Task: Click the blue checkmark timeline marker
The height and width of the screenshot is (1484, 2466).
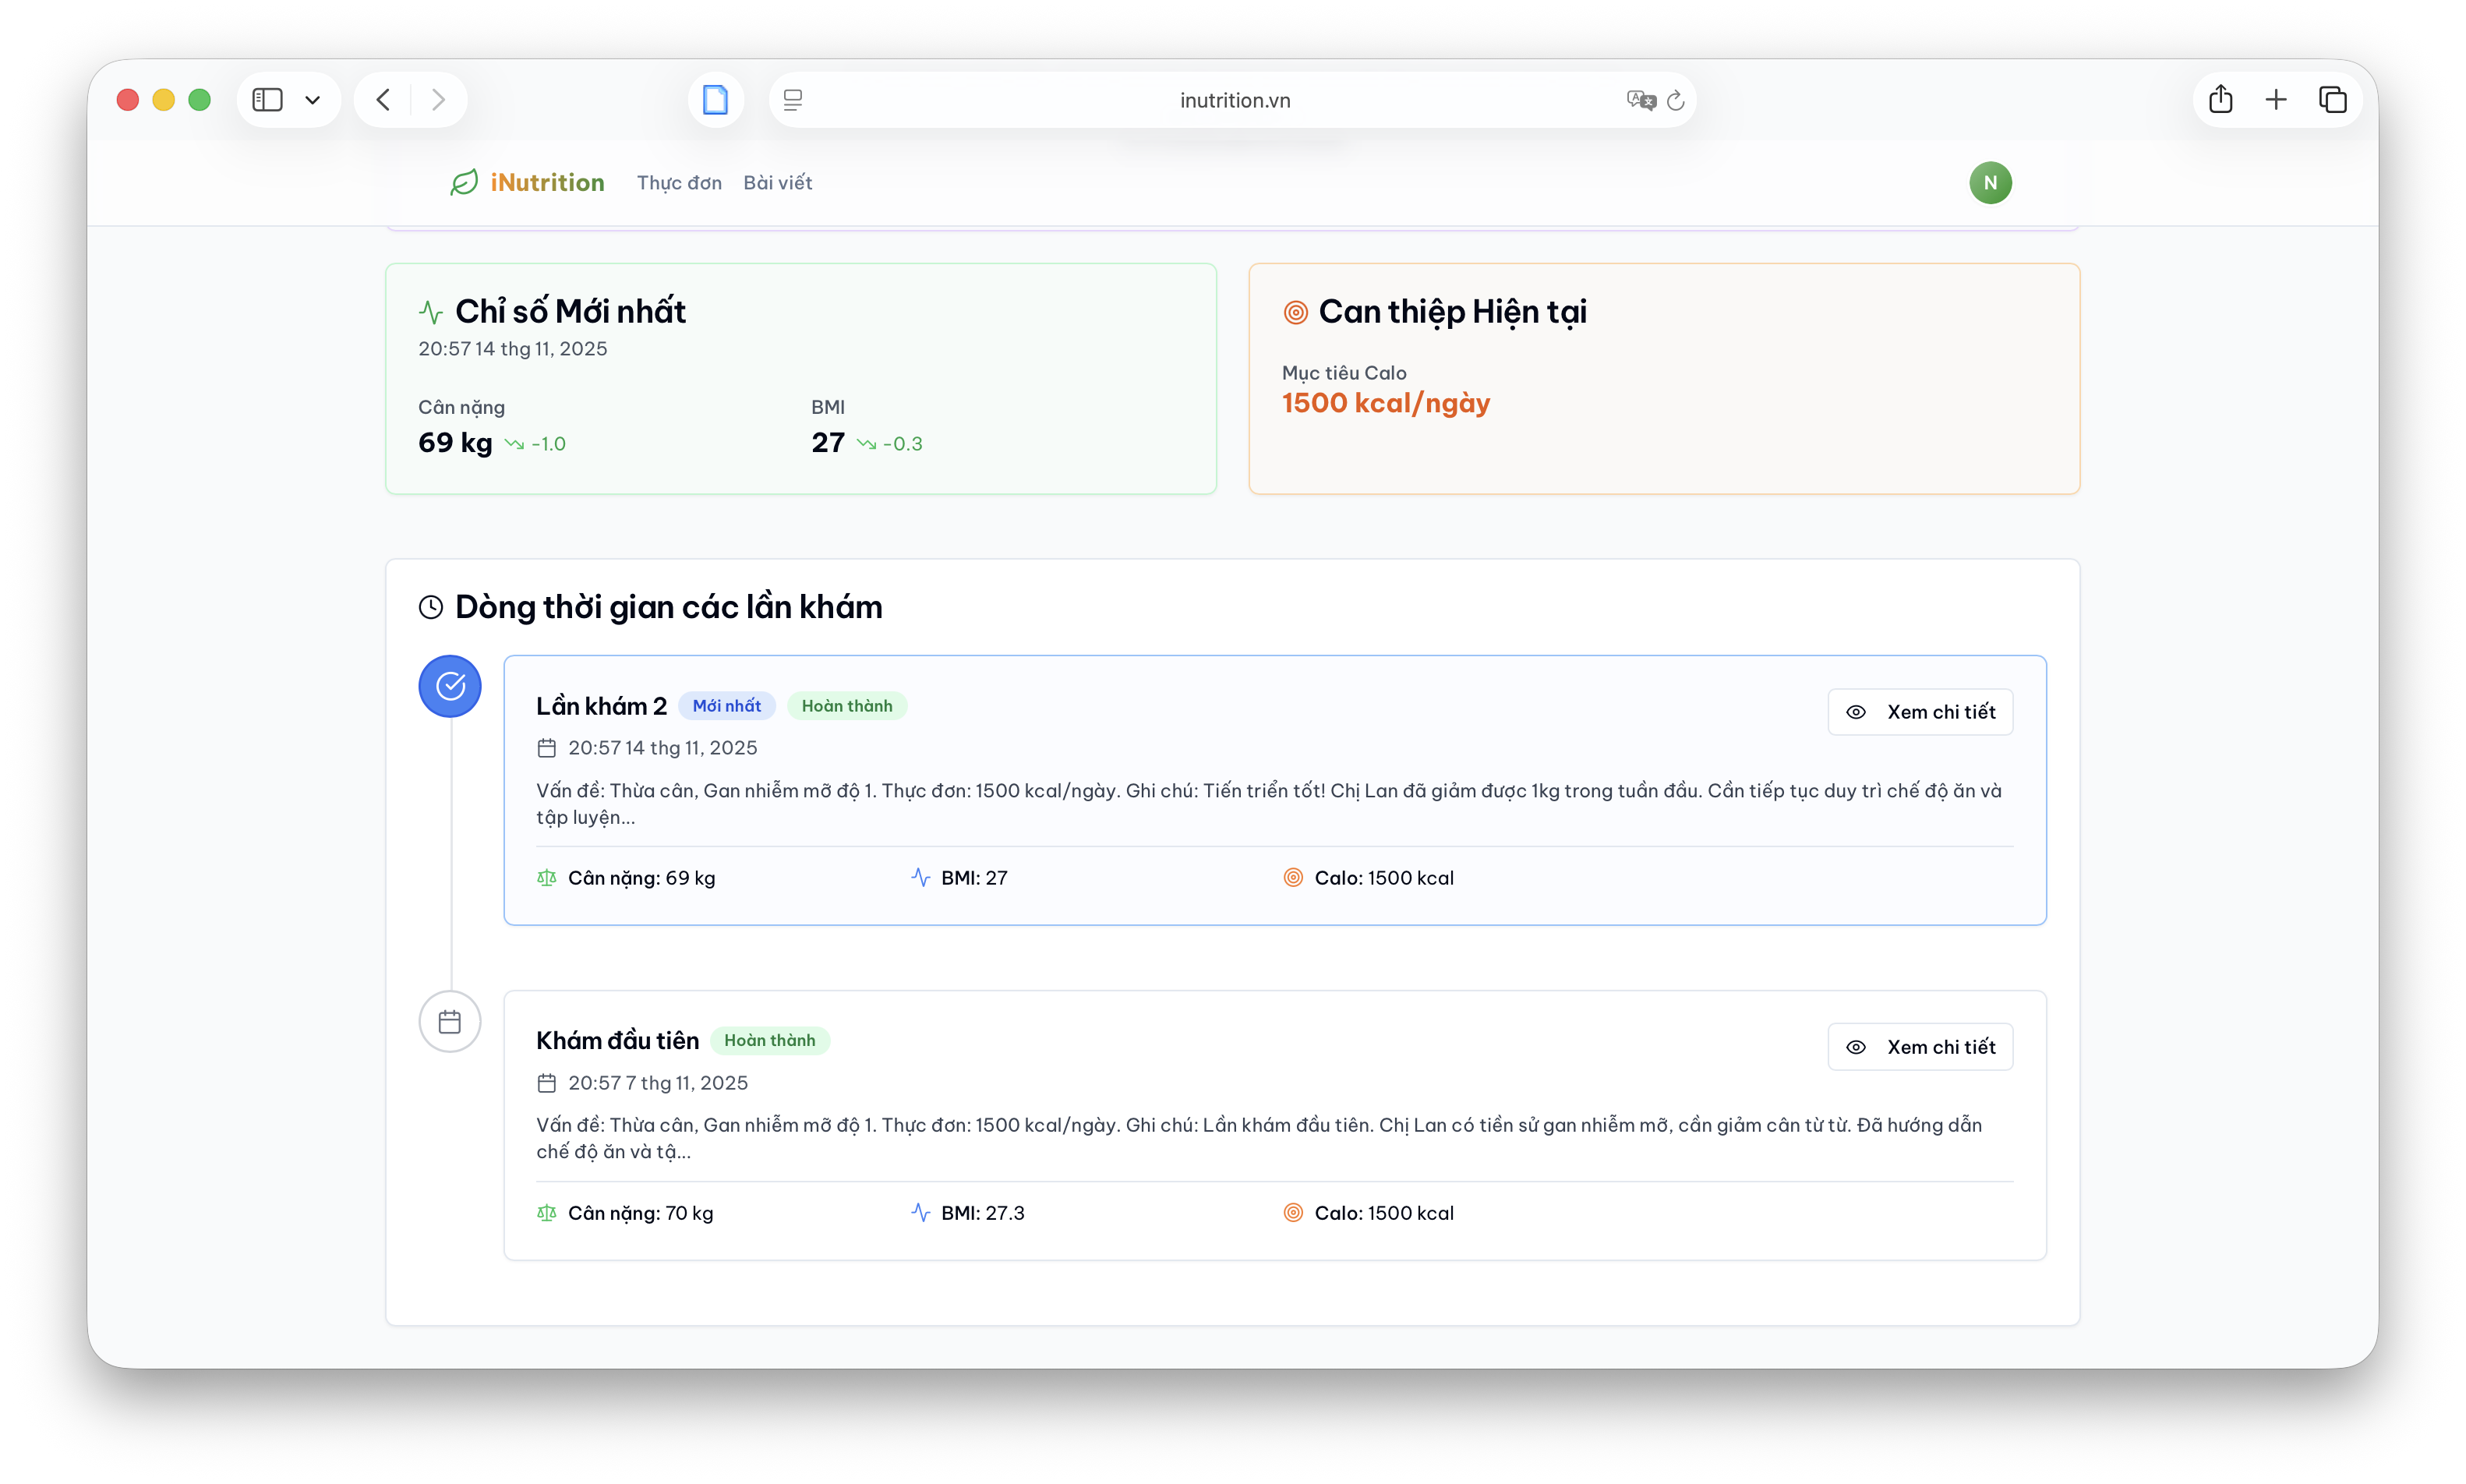Action: click(x=450, y=686)
